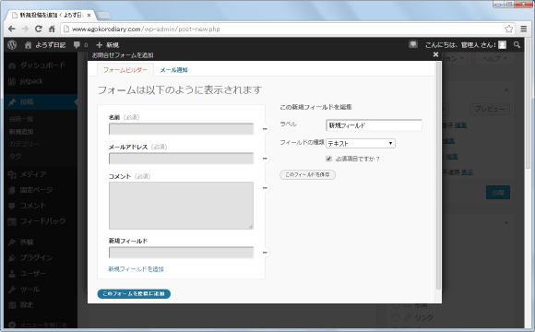Remove the 名前 field with its minus icon

[265, 129]
